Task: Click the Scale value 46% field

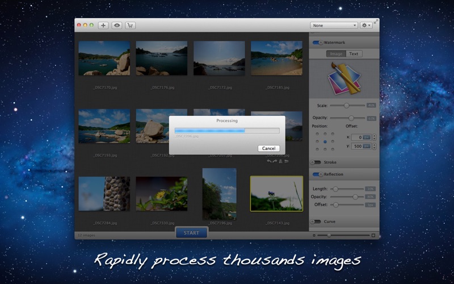Action: 371,106
